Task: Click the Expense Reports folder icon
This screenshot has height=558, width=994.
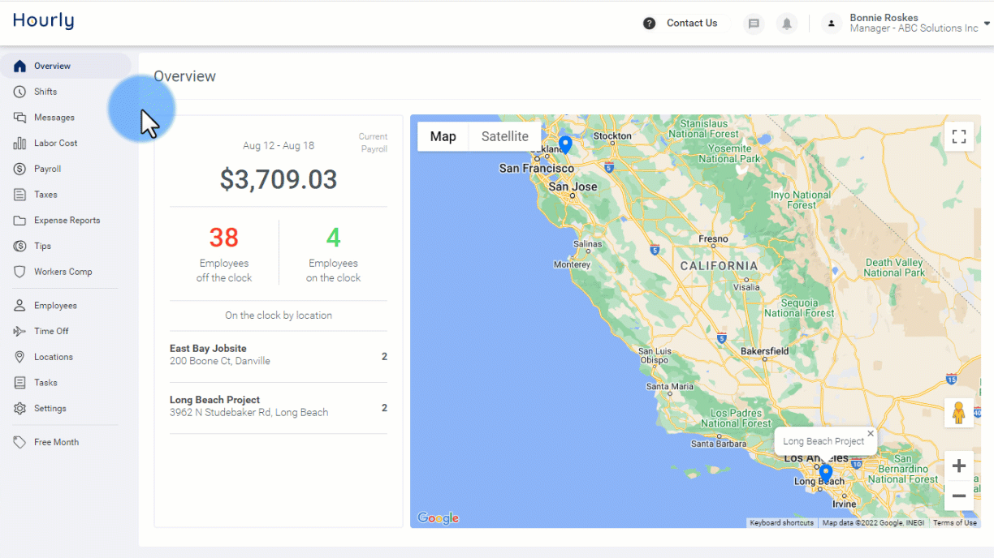Action: [x=20, y=221]
